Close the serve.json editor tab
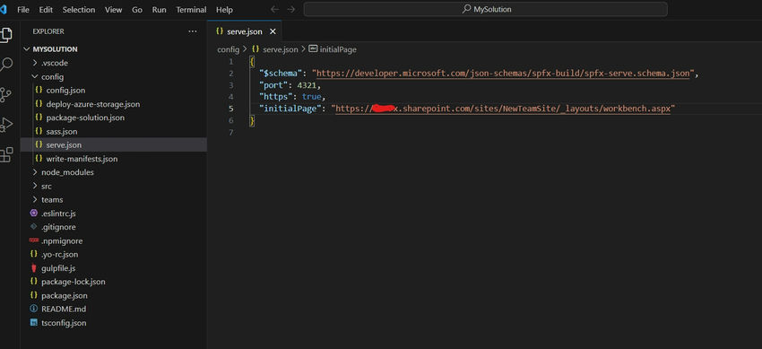Viewport: 762px width, 349px height. click(x=273, y=31)
